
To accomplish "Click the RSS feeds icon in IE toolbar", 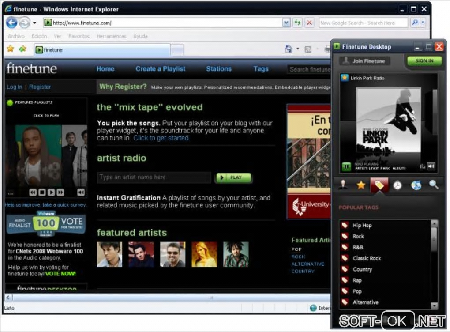I will pyautogui.click(x=308, y=49).
